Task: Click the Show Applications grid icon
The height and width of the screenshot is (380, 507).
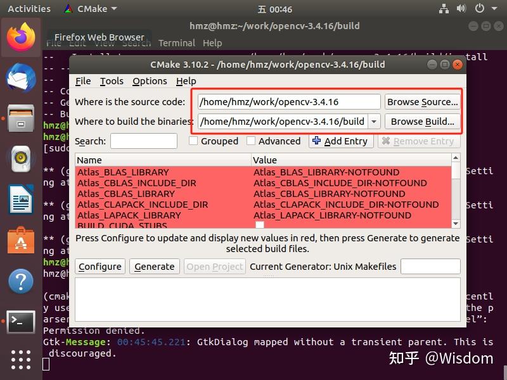Action: pyautogui.click(x=20, y=360)
